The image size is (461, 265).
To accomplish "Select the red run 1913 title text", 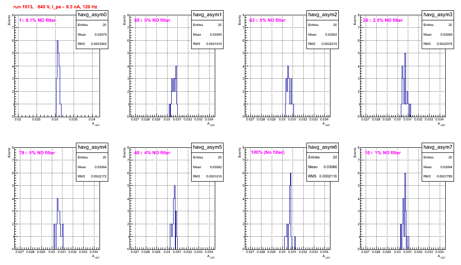I will [x=55, y=7].
